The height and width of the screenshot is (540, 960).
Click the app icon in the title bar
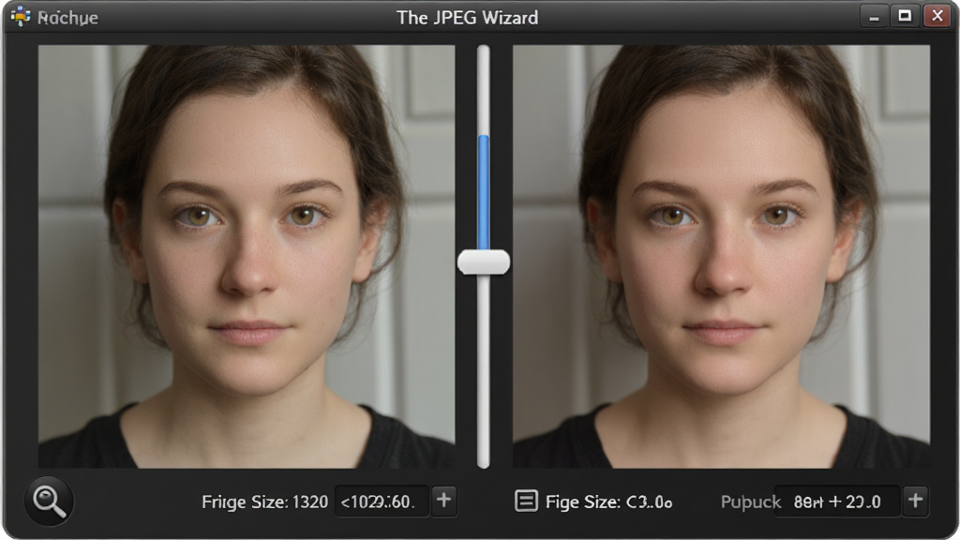(x=21, y=17)
